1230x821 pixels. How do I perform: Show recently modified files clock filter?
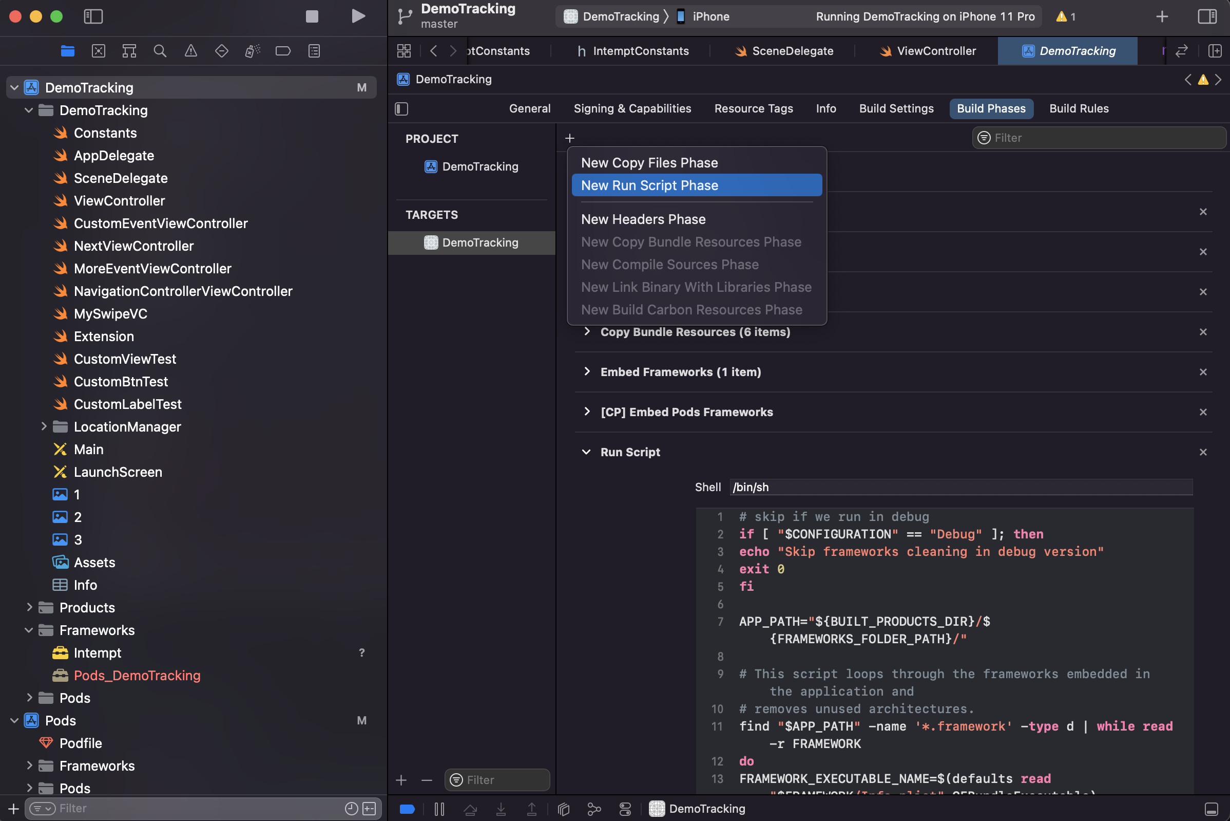point(351,809)
